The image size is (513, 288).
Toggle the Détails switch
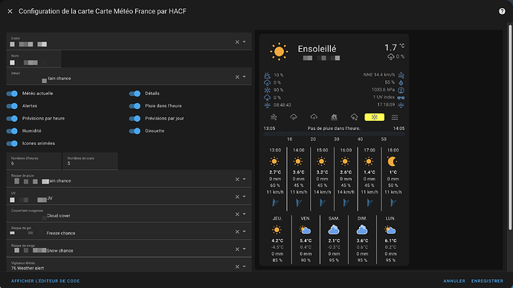135,94
